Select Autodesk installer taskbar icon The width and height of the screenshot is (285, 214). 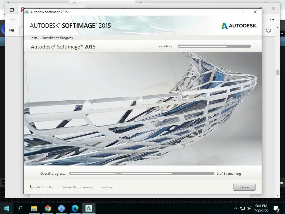point(89,208)
